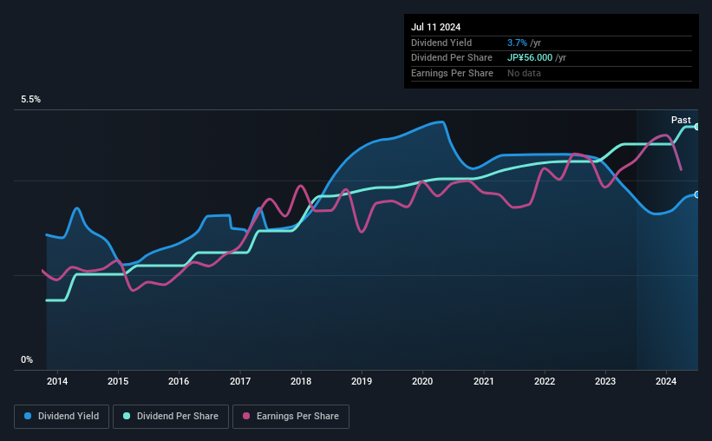Click the No data earnings value in tooltip

pyautogui.click(x=524, y=73)
